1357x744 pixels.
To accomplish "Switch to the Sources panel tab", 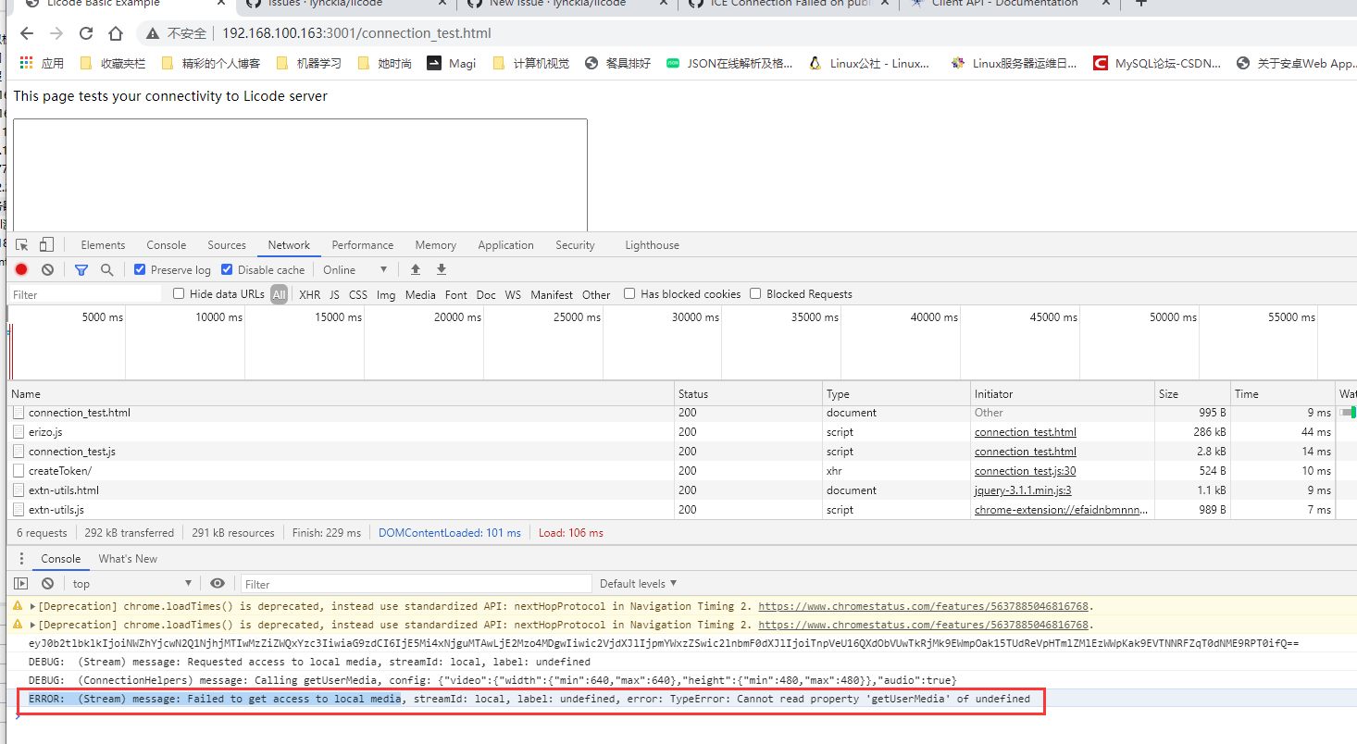I will coord(227,245).
